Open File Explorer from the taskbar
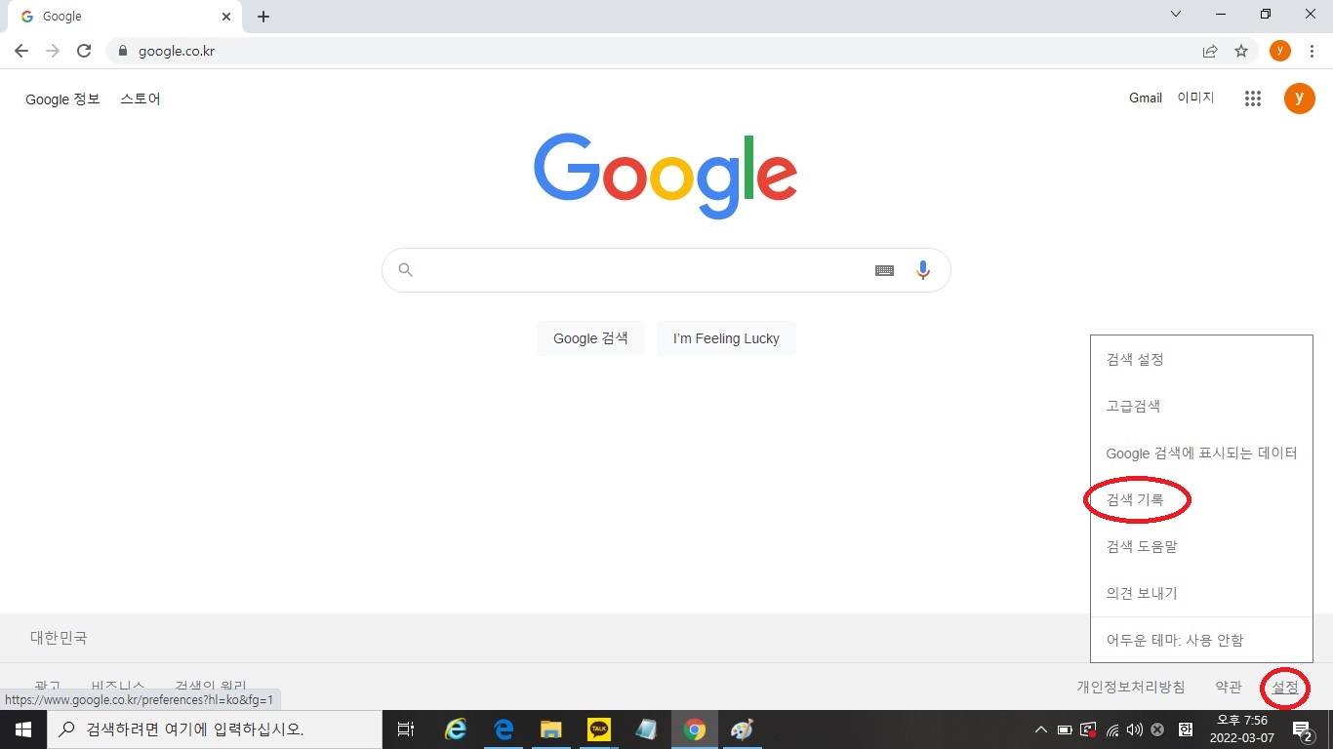 coord(551,729)
